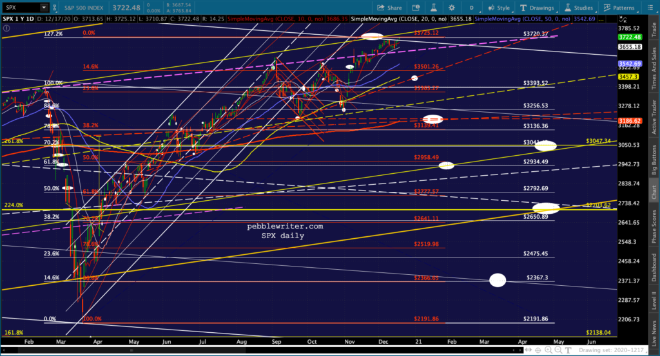The width and height of the screenshot is (660, 356).
Task: Click the zoom in magnifier icon
Action: (548, 350)
